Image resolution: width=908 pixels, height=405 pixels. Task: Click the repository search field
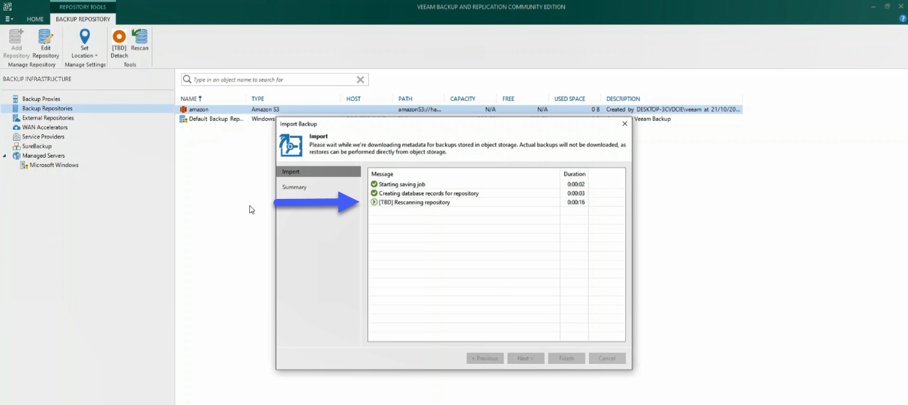(273, 80)
